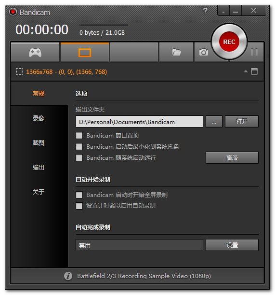Click the output folder path field
The height and width of the screenshot is (295, 275).
pos(139,122)
